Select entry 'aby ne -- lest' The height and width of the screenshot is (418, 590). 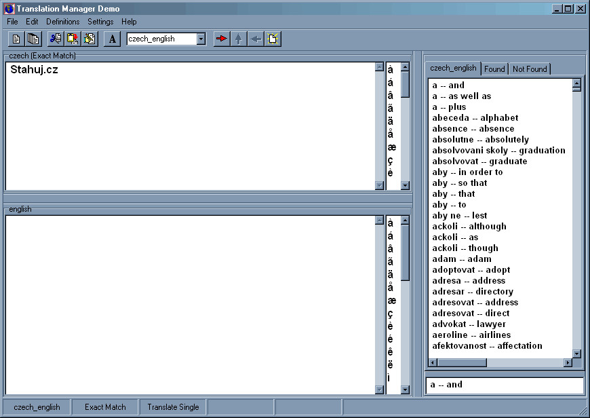click(x=459, y=216)
